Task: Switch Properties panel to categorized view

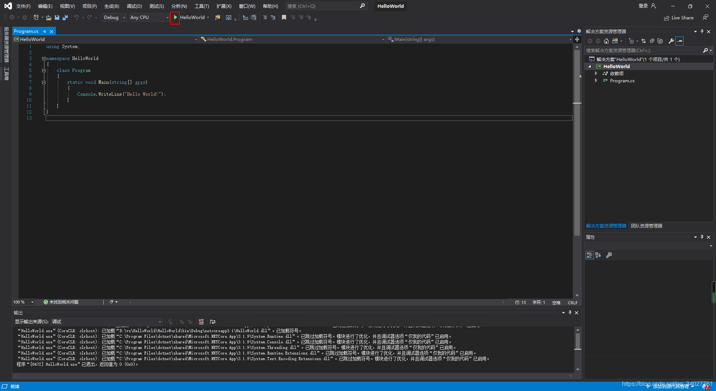Action: pyautogui.click(x=590, y=255)
